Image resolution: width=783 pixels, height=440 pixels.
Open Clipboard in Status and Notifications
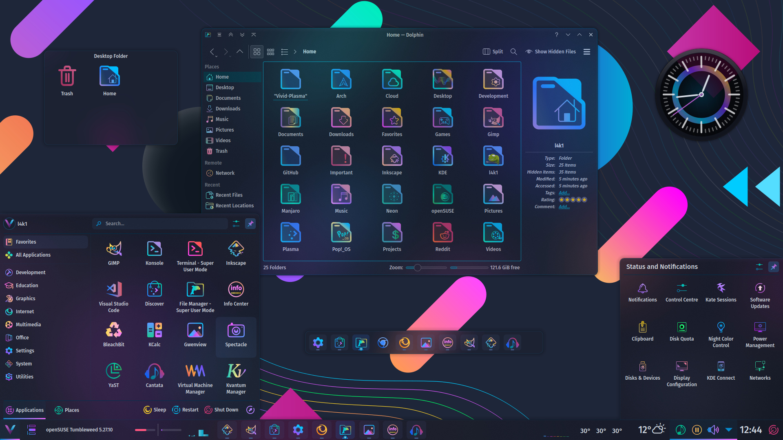pyautogui.click(x=643, y=331)
